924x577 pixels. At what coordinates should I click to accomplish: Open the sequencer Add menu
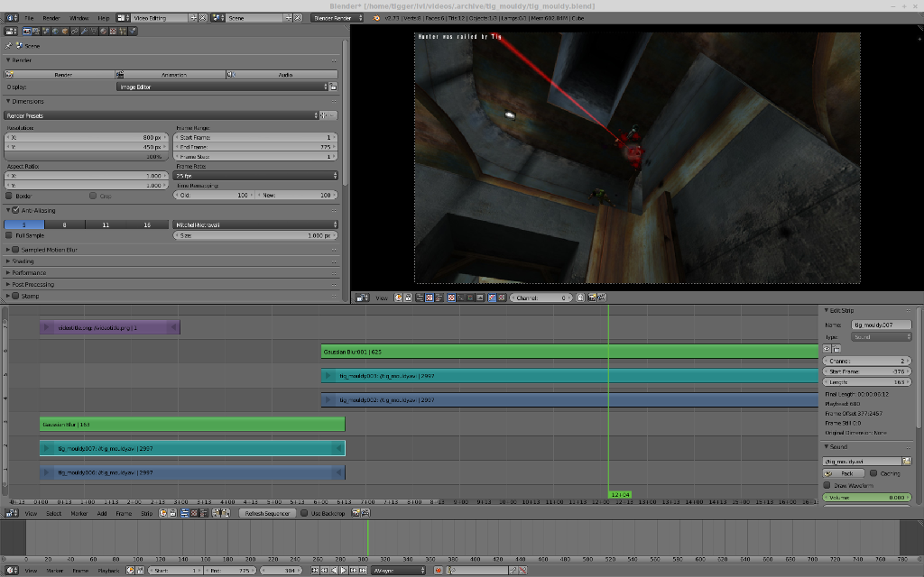point(102,513)
